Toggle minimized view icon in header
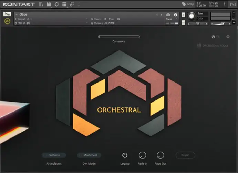Screen dimensions: 238x173 (72, 4)
